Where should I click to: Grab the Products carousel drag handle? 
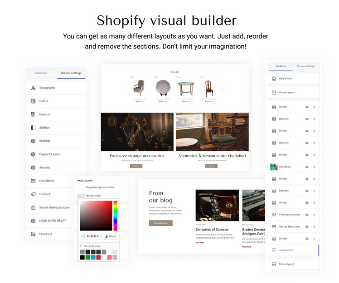click(x=315, y=215)
